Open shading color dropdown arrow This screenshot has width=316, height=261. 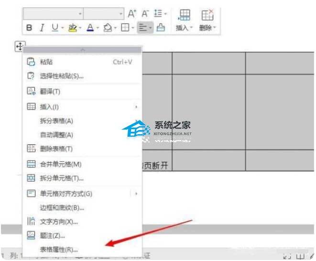click(115, 28)
